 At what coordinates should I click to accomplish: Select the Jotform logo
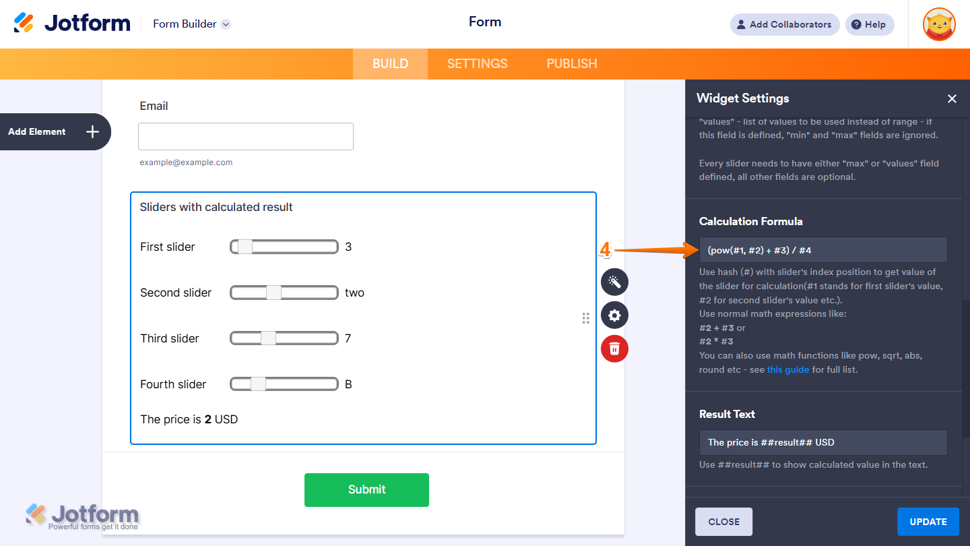point(71,22)
